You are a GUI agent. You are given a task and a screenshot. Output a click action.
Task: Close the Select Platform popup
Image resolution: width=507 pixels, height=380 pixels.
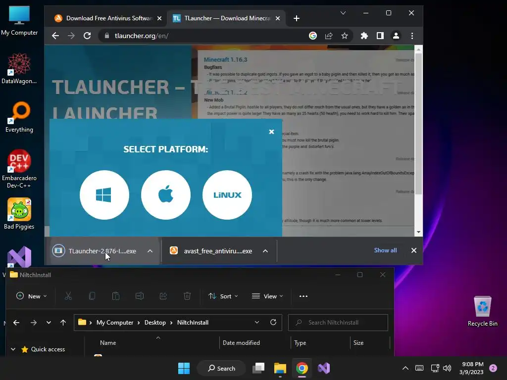point(272,132)
